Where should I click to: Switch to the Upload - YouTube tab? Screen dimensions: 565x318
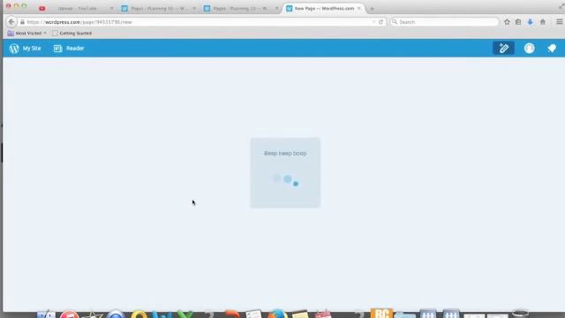pyautogui.click(x=77, y=8)
